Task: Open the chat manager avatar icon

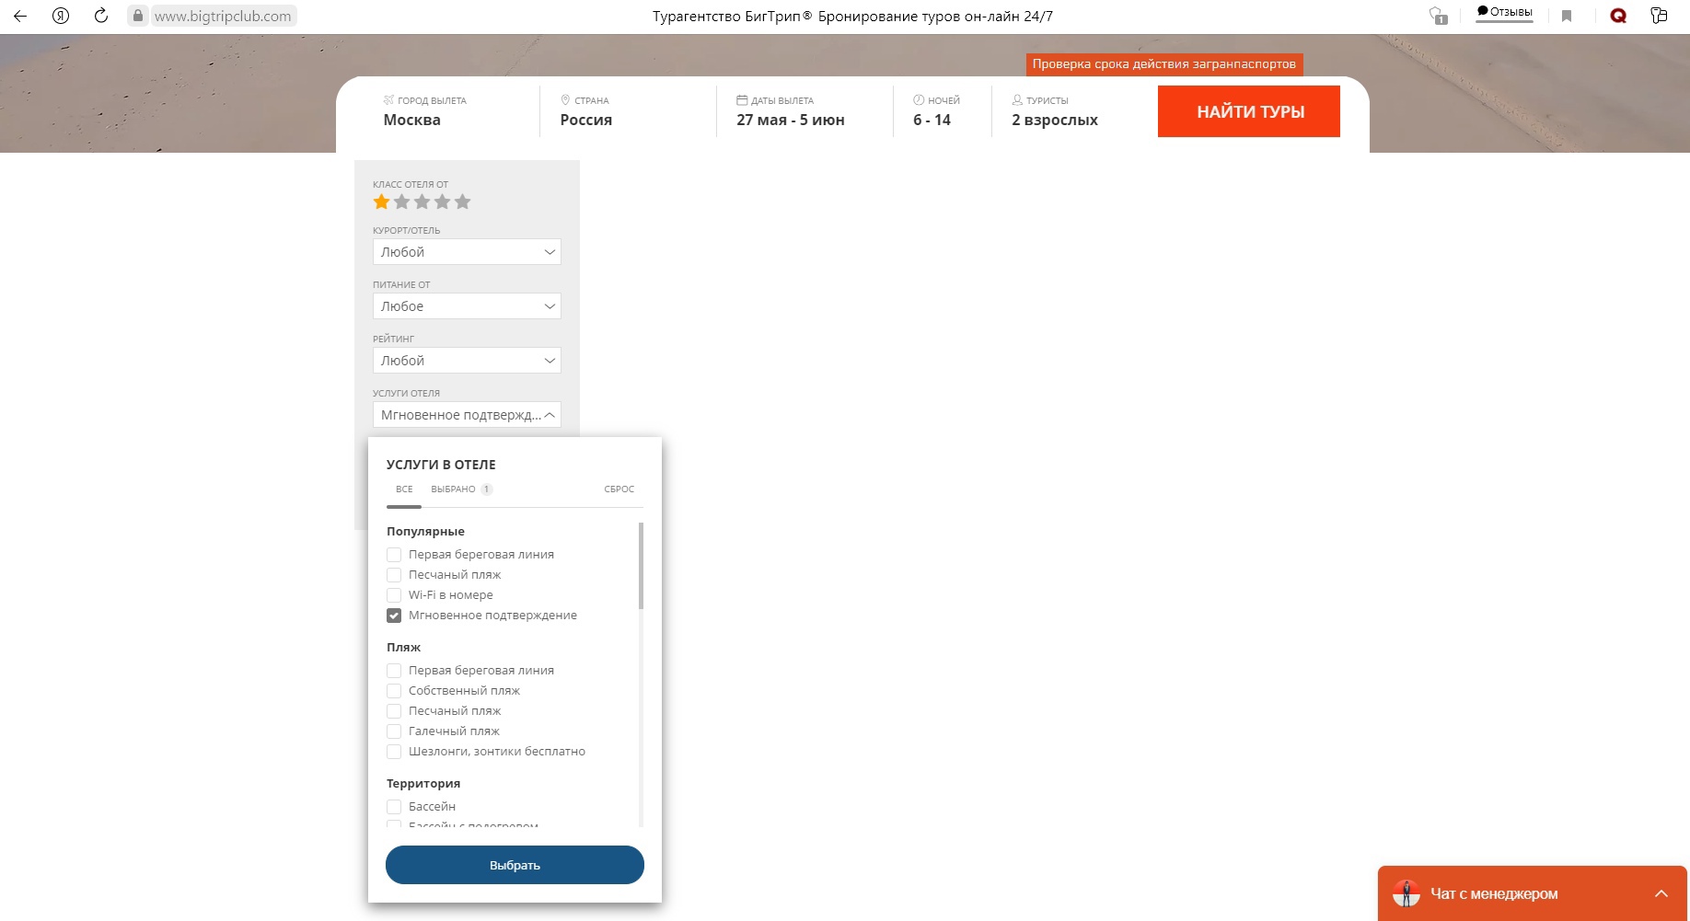Action: click(1406, 893)
